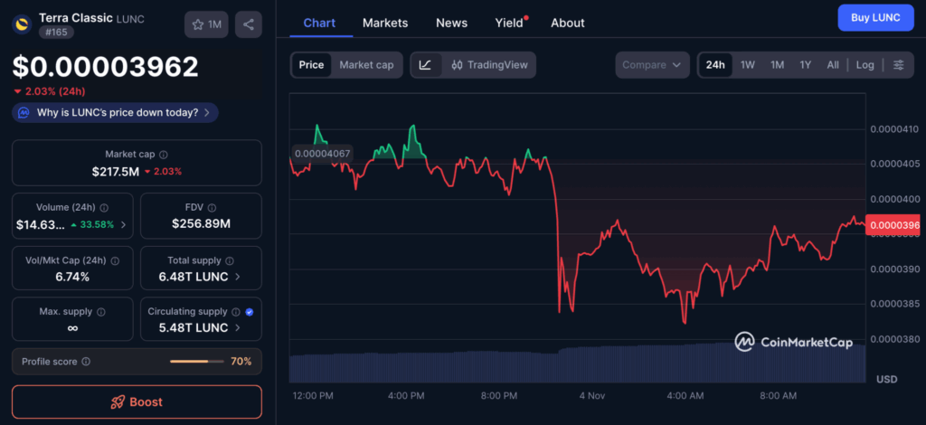Add LUNC to watchlist star button
Image resolution: width=926 pixels, height=425 pixels.
pyautogui.click(x=206, y=24)
